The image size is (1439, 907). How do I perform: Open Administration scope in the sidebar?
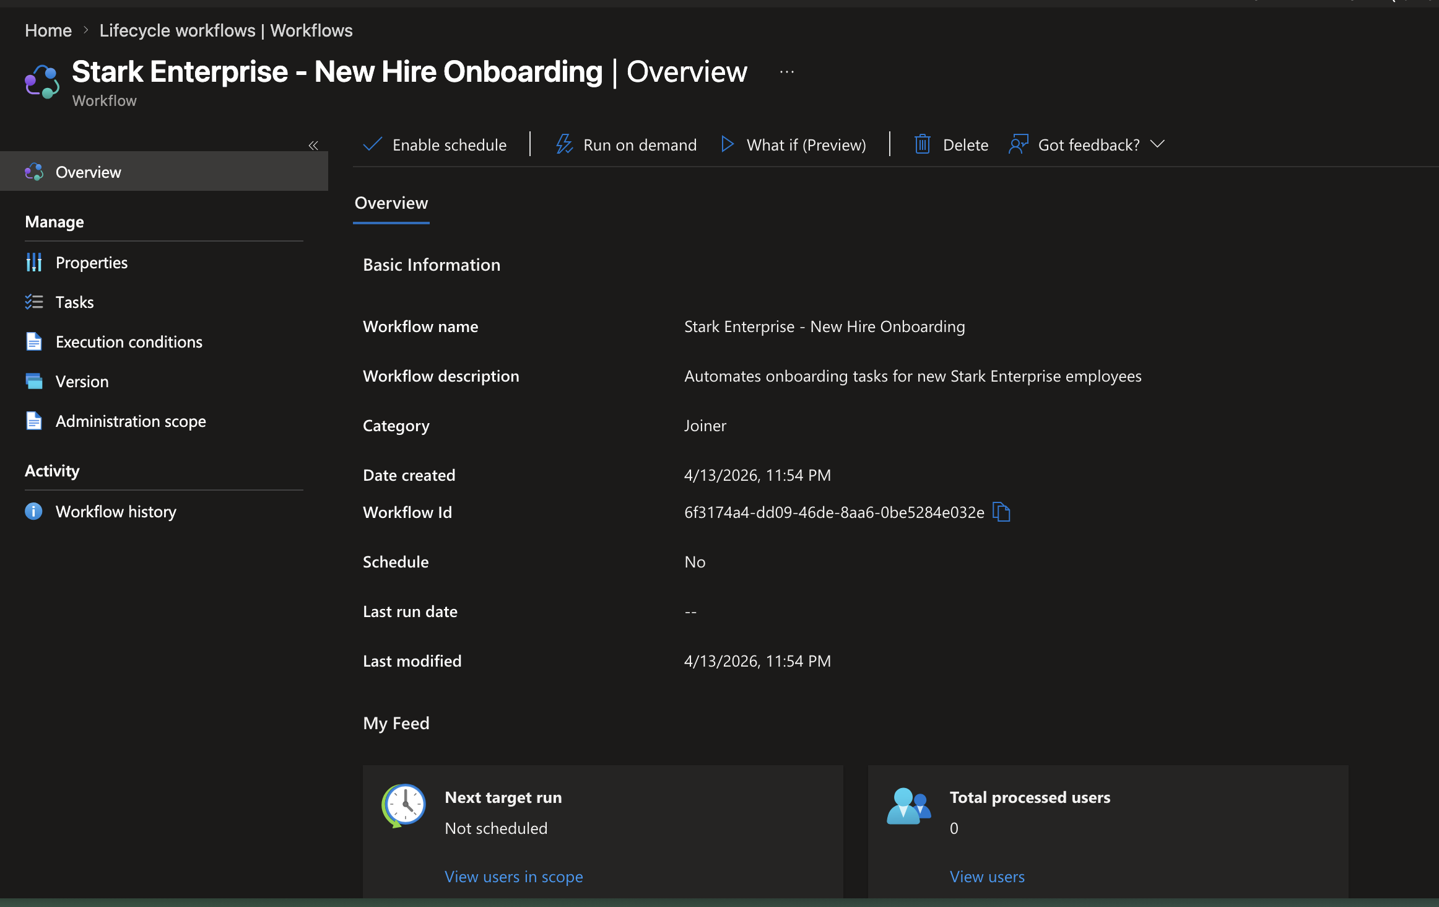point(131,421)
